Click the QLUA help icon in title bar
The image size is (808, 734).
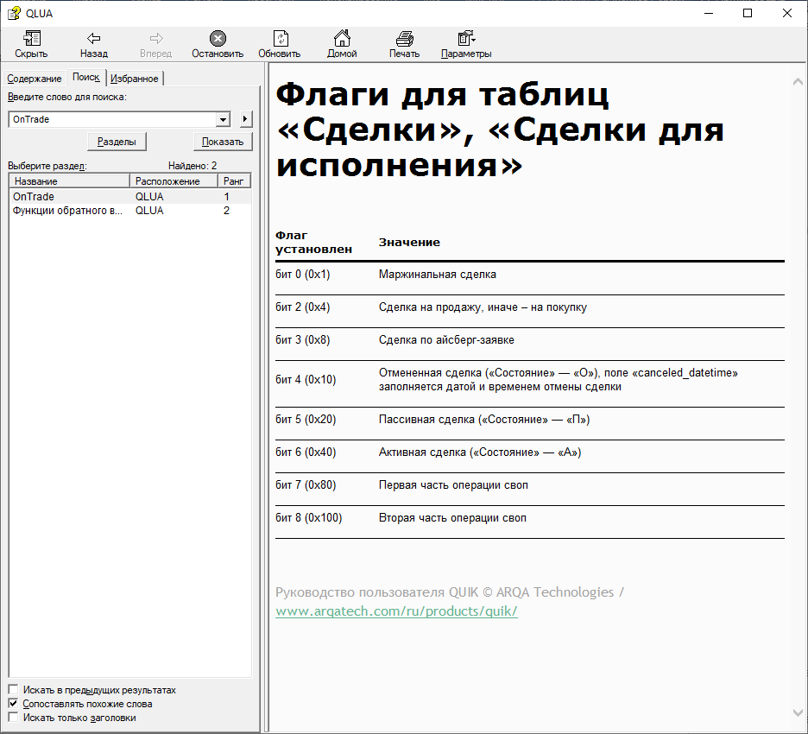[13, 13]
